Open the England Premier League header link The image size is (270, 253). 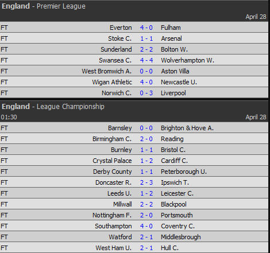click(x=44, y=6)
